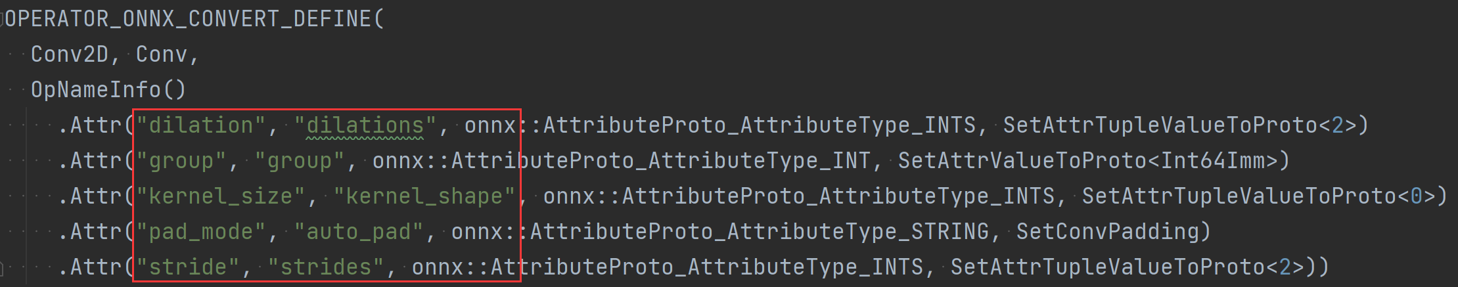Screen dimensions: 1458x287
Task: Click the onnx namespace on the stride line
Action: 437,267
